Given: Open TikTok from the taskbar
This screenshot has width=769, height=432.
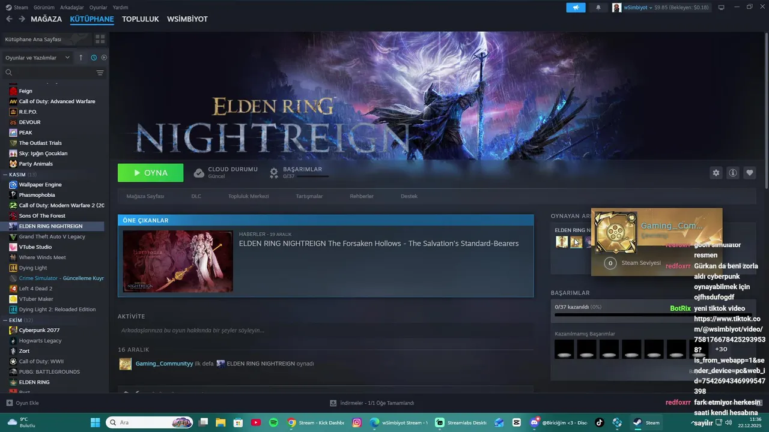Looking at the screenshot, I should tap(600, 422).
